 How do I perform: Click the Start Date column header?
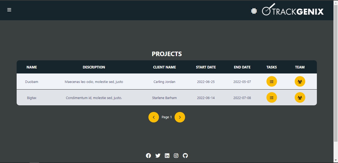tap(206, 67)
